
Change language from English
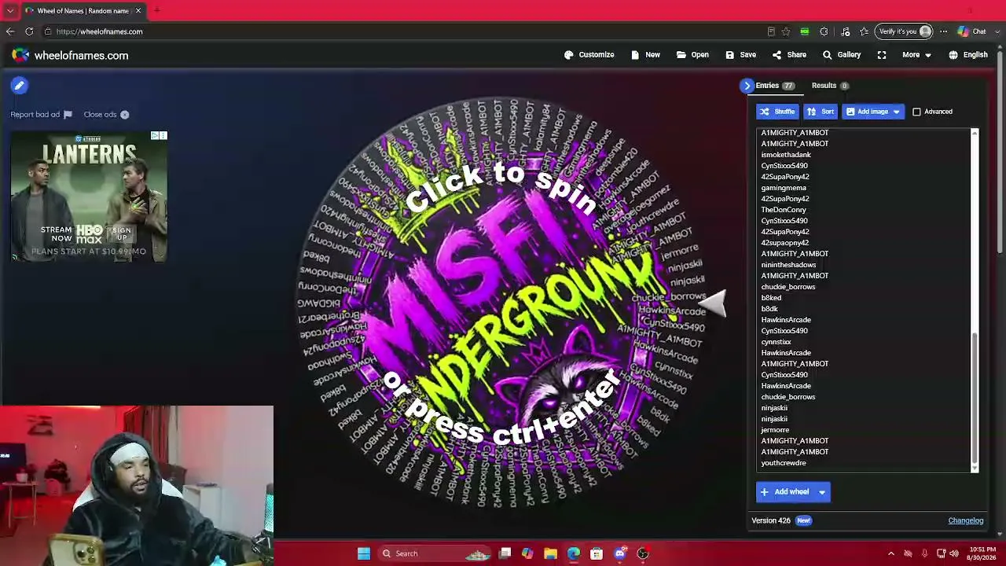(x=967, y=55)
